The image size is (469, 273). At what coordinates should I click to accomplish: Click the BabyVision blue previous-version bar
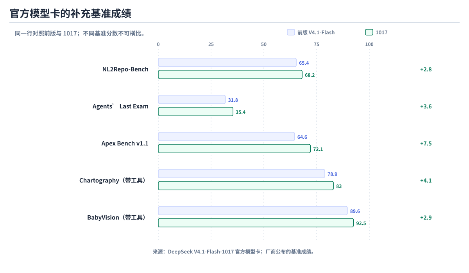tap(253, 211)
